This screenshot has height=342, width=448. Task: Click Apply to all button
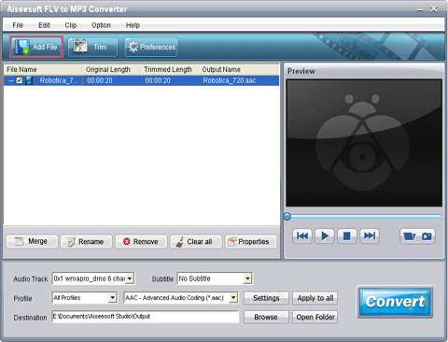point(315,298)
